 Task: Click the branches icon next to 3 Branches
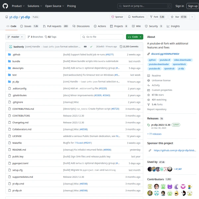click(29, 37)
